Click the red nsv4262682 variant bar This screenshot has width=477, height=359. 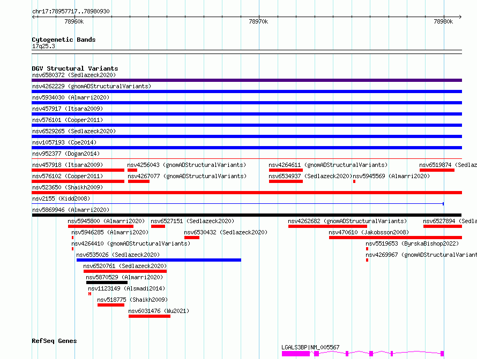click(x=327, y=226)
